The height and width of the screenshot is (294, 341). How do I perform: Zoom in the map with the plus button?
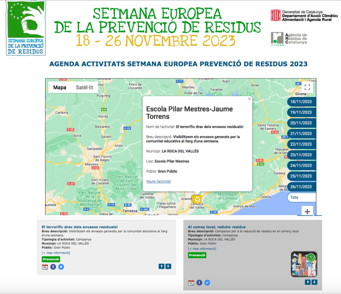tap(307, 212)
